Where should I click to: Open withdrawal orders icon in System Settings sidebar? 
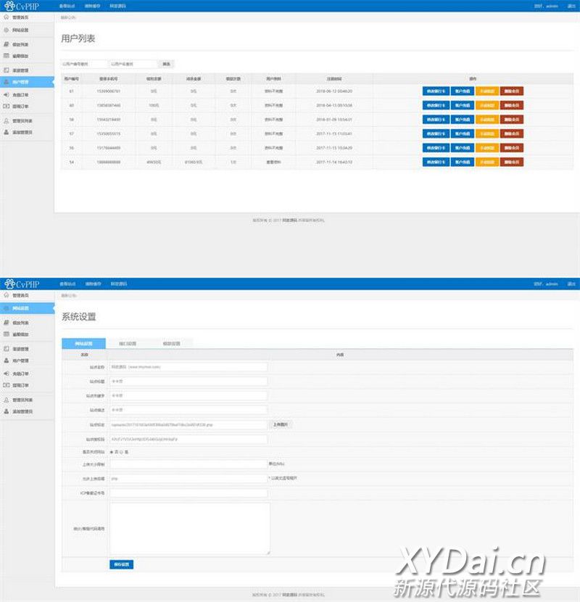7,385
